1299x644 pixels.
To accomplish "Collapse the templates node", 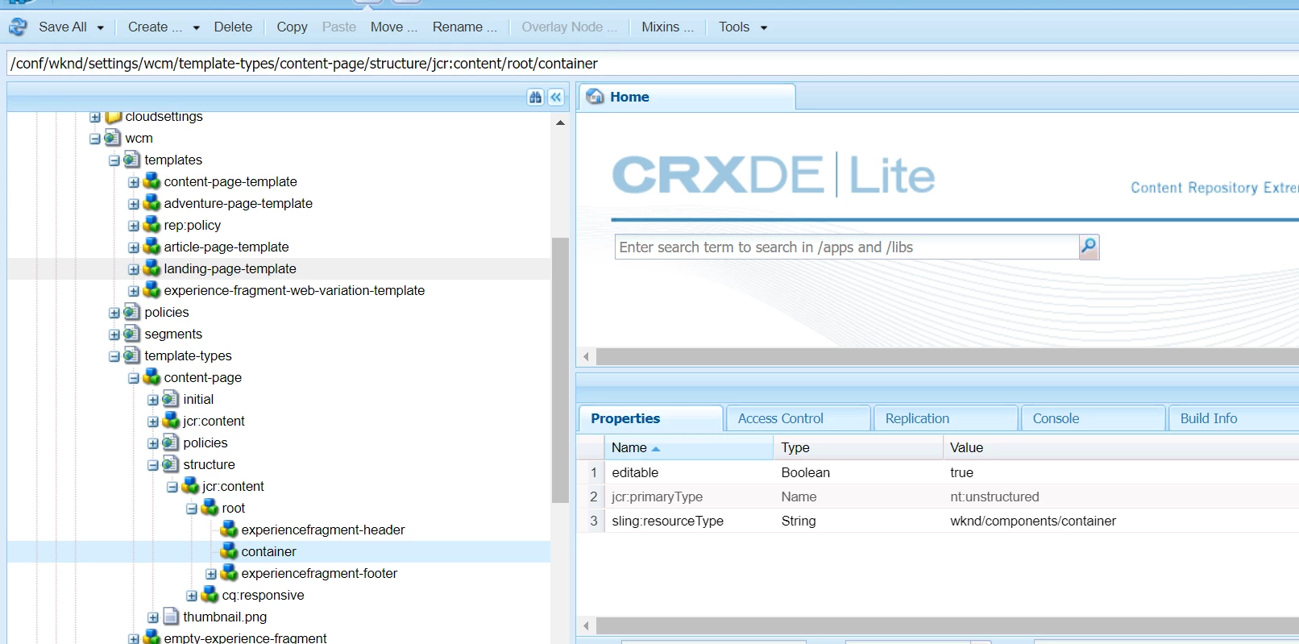I will tap(114, 160).
